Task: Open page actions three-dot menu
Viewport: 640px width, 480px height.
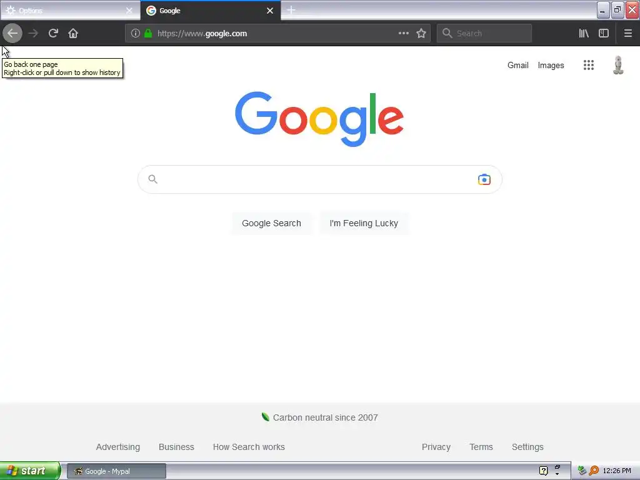Action: coord(403,34)
